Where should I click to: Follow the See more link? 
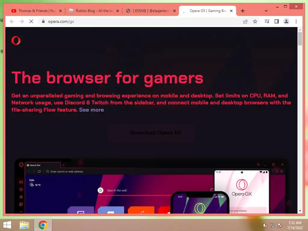click(x=91, y=110)
